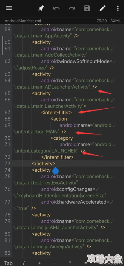Screen dimensions: 124x266
Task: Tap the 73:20 cursor position indicator
Action: click(102, 21)
